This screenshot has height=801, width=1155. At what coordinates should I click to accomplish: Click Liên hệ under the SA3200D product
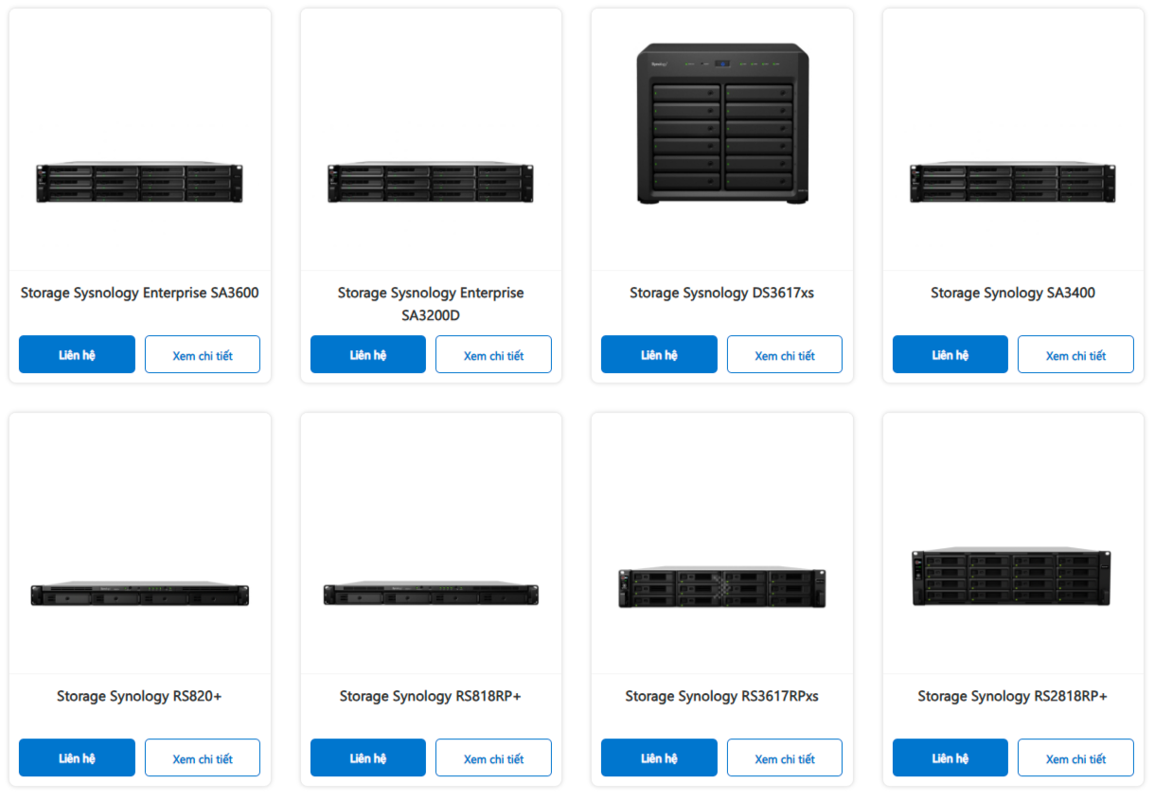point(367,355)
